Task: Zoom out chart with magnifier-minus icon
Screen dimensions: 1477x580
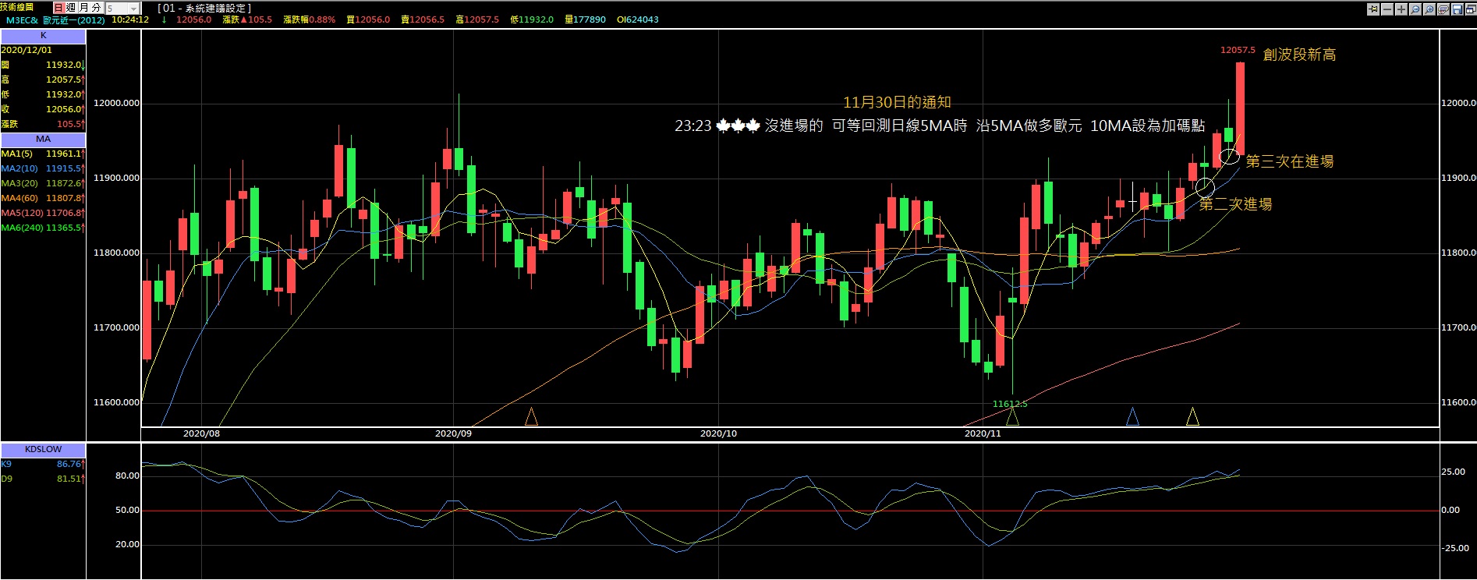Action: [1415, 9]
